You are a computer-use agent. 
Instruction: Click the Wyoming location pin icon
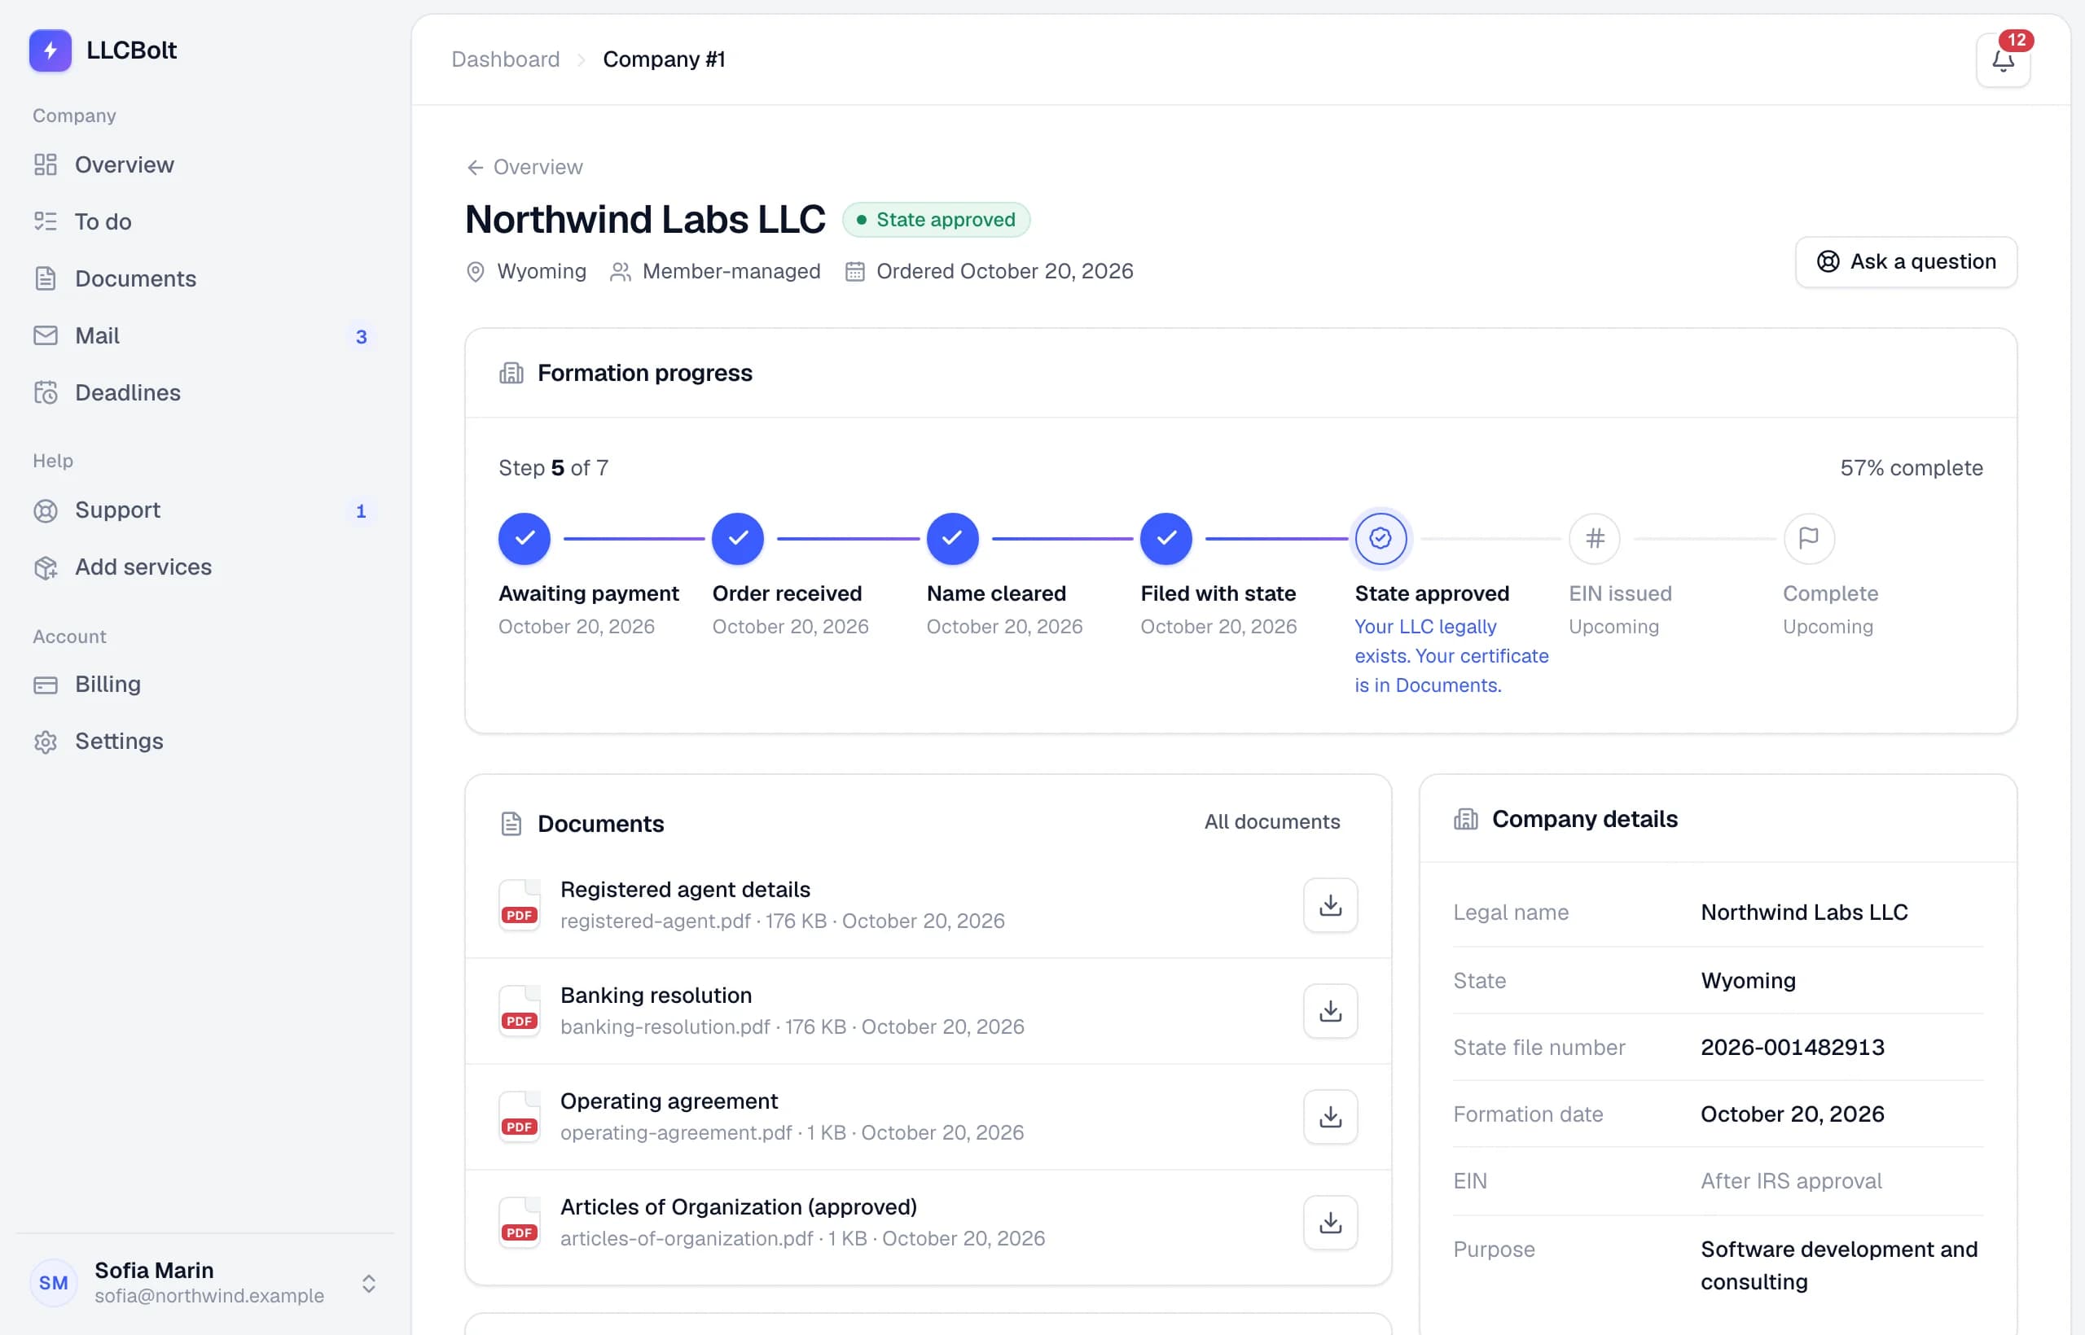tap(476, 271)
